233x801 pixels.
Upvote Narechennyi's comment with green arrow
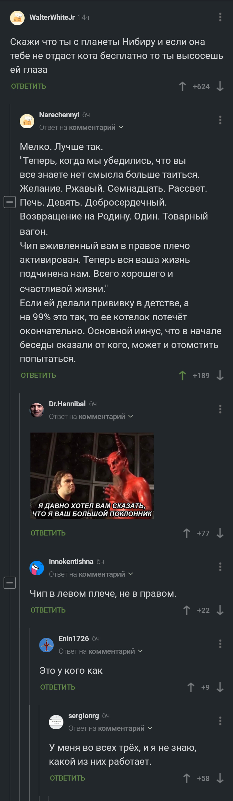(183, 376)
